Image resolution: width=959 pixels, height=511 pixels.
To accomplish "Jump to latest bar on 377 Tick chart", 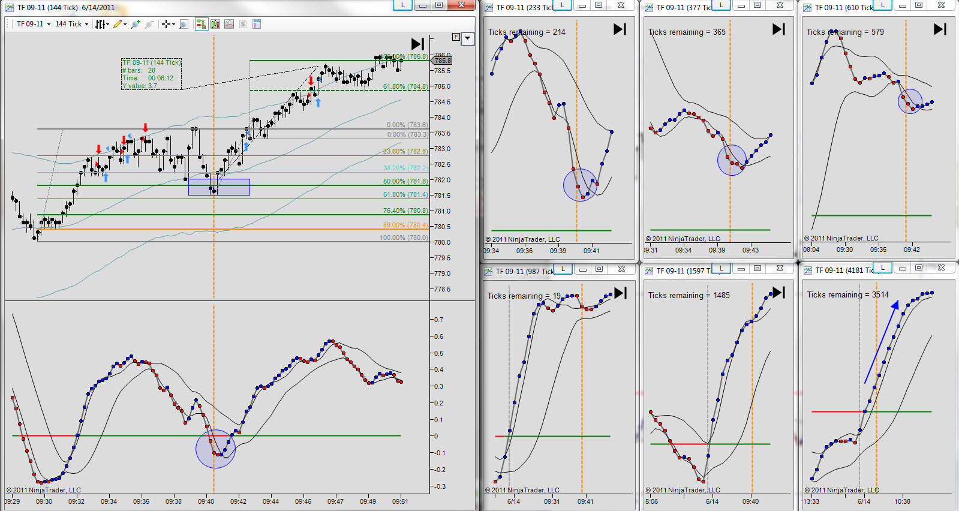I will 778,29.
